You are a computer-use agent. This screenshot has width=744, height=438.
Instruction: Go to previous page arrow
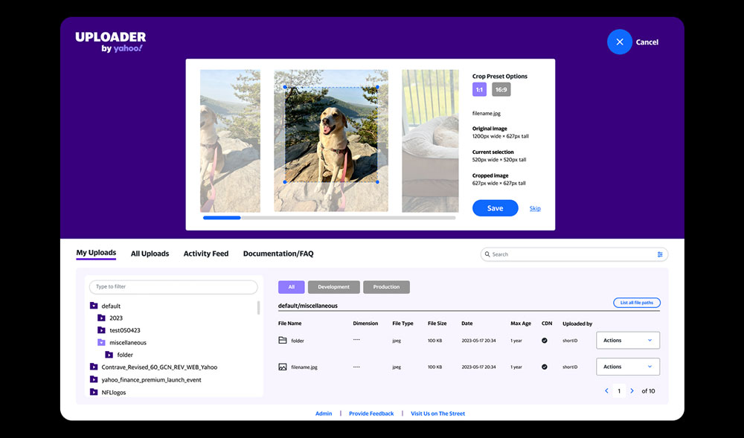click(x=606, y=391)
